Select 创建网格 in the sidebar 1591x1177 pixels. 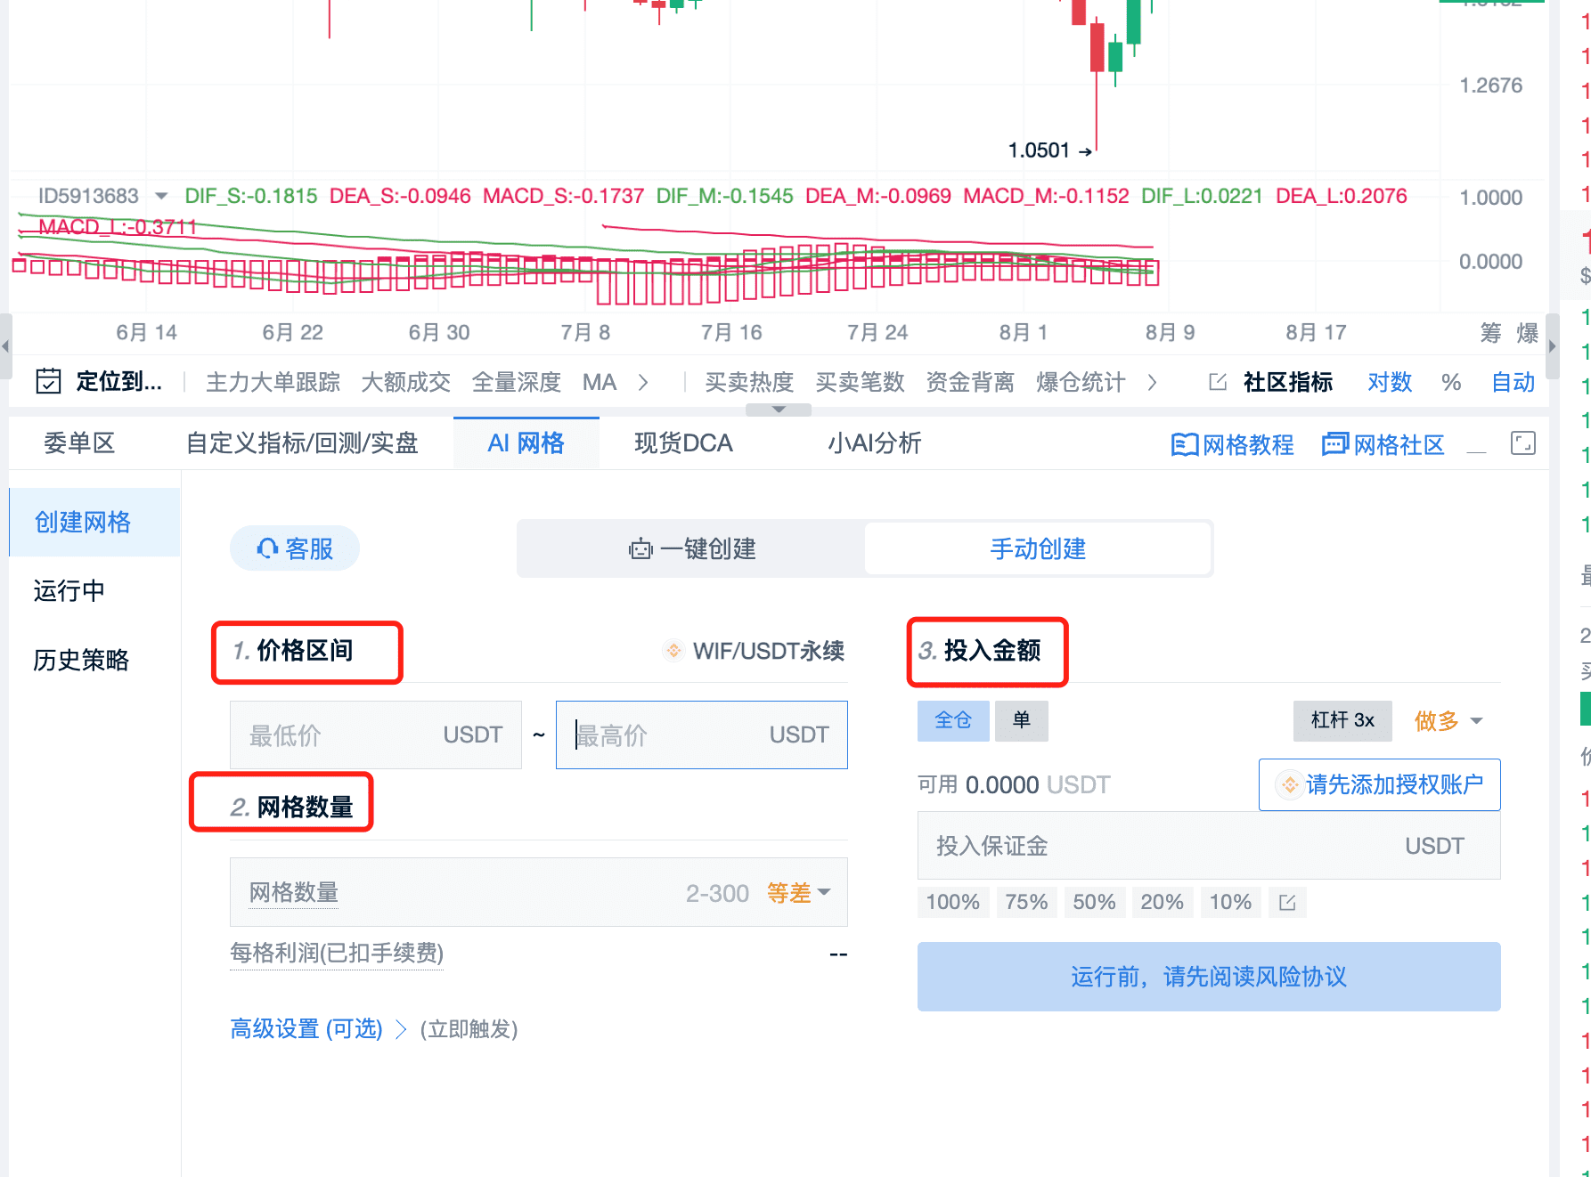tap(94, 523)
